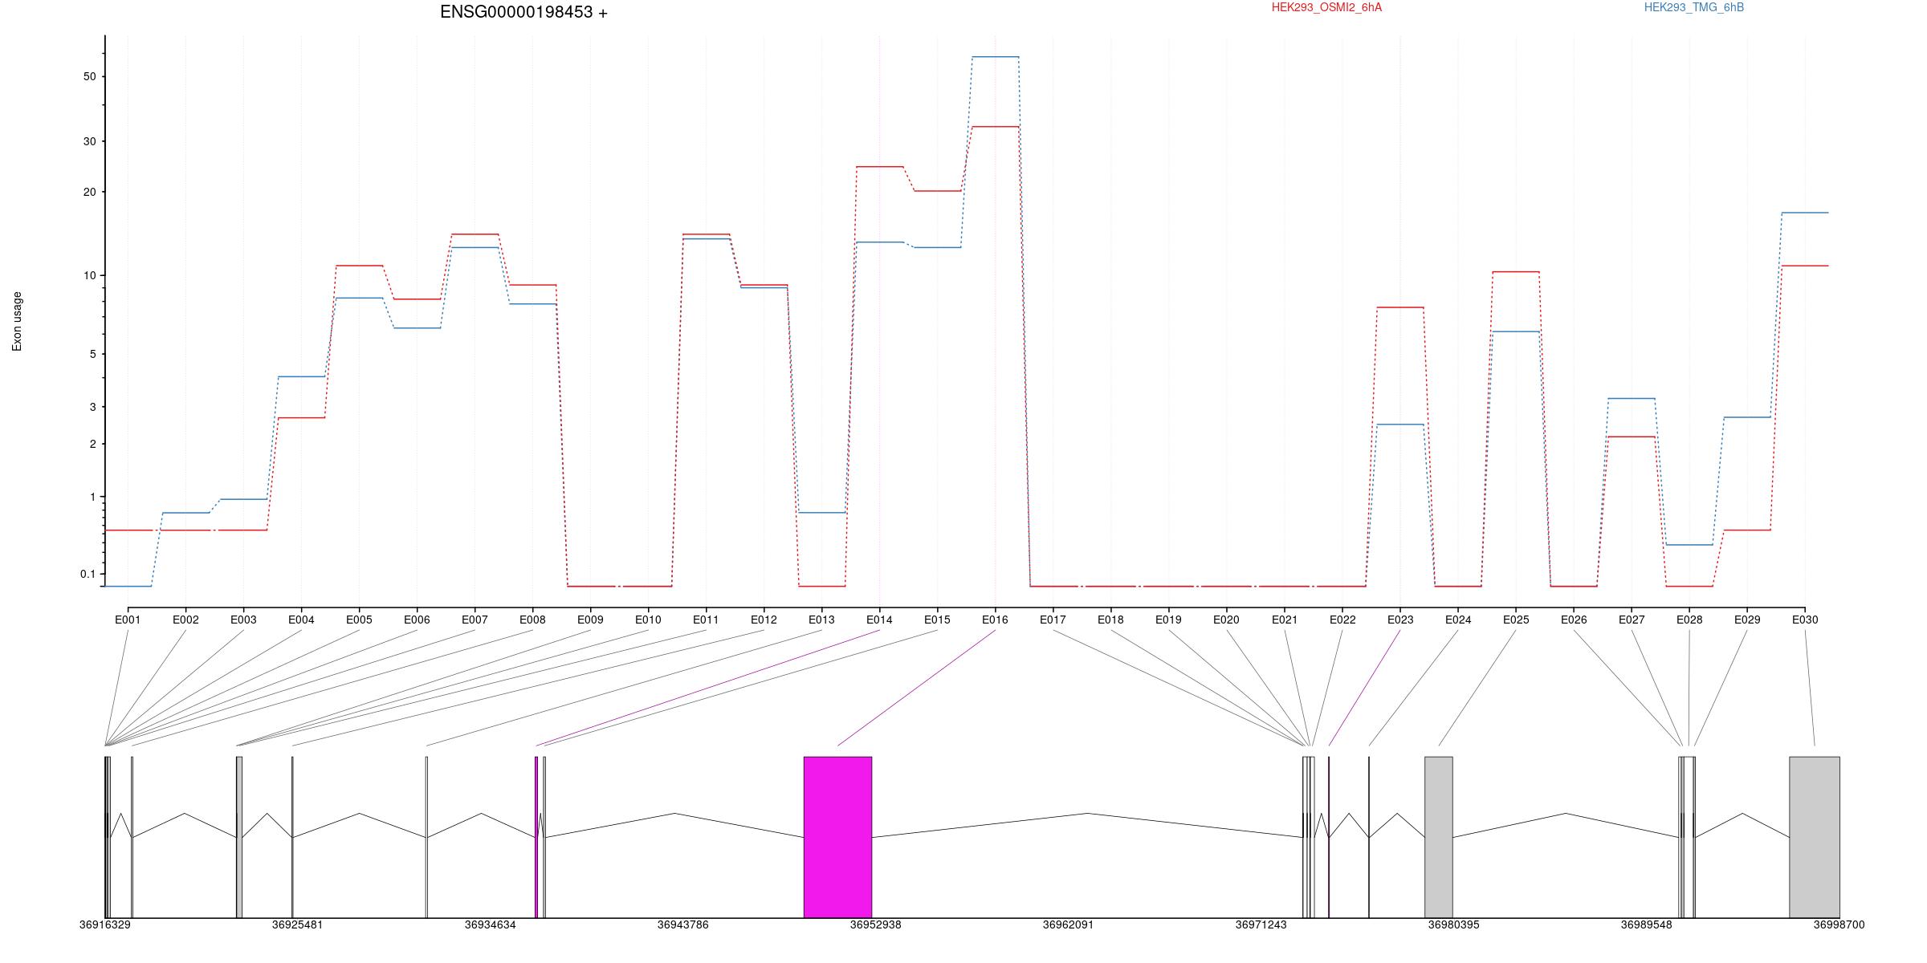Click exon label E016
The image size is (1927, 963).
995,620
